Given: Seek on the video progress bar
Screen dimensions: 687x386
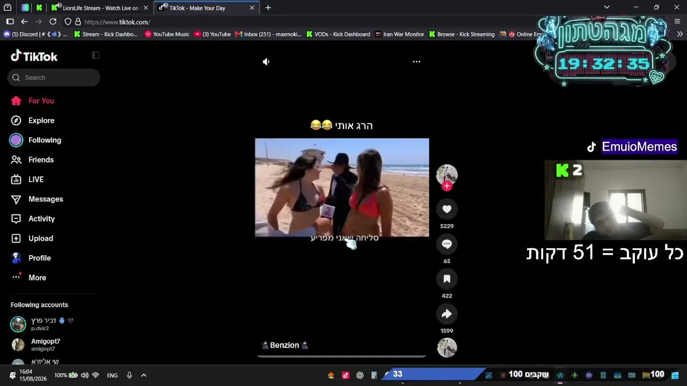Looking at the screenshot, I should pyautogui.click(x=341, y=356).
